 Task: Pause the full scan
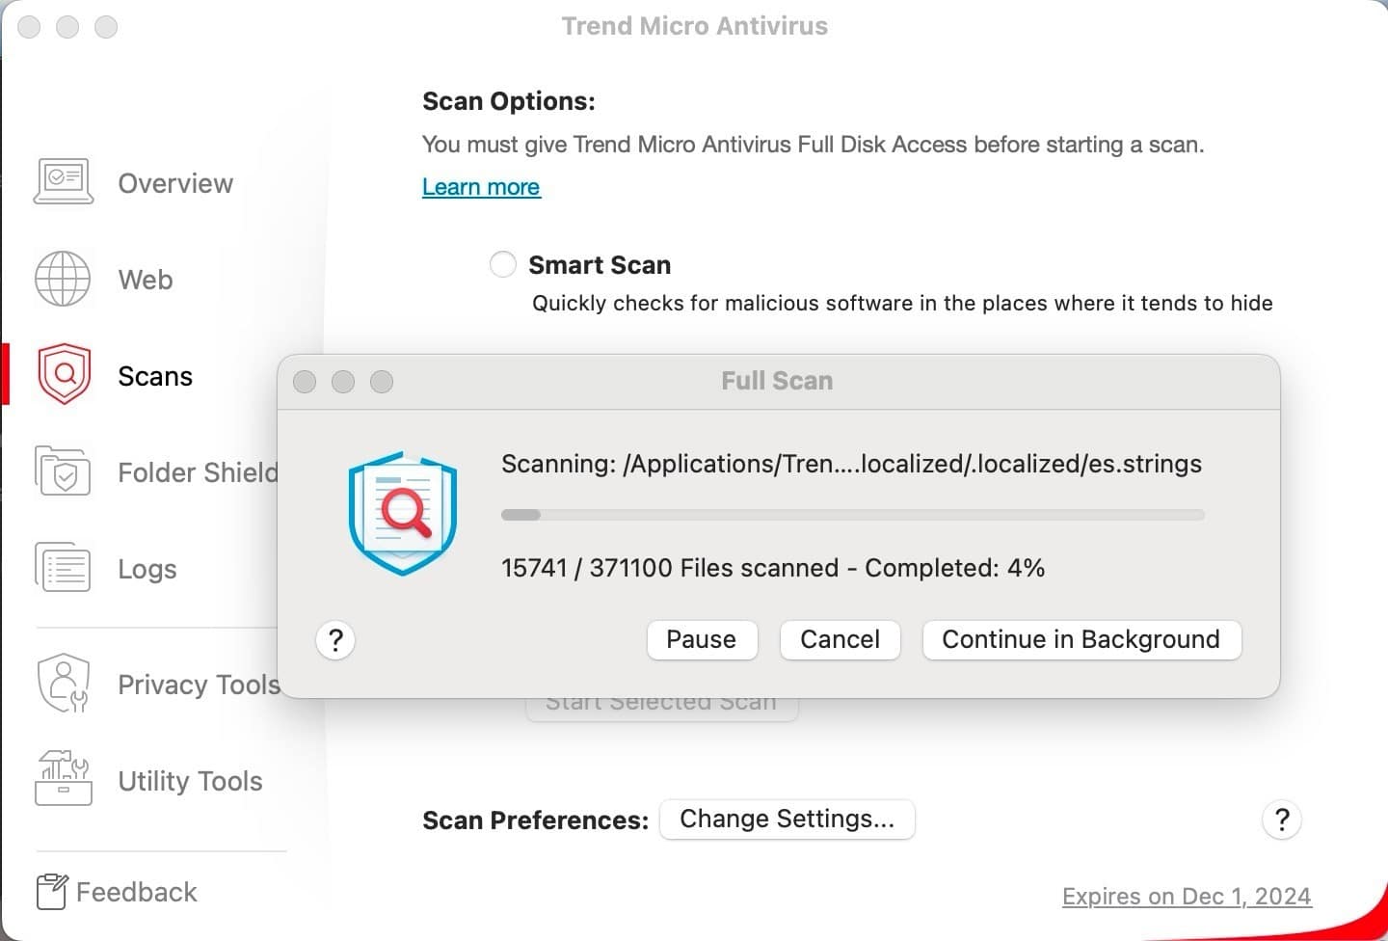tap(702, 640)
